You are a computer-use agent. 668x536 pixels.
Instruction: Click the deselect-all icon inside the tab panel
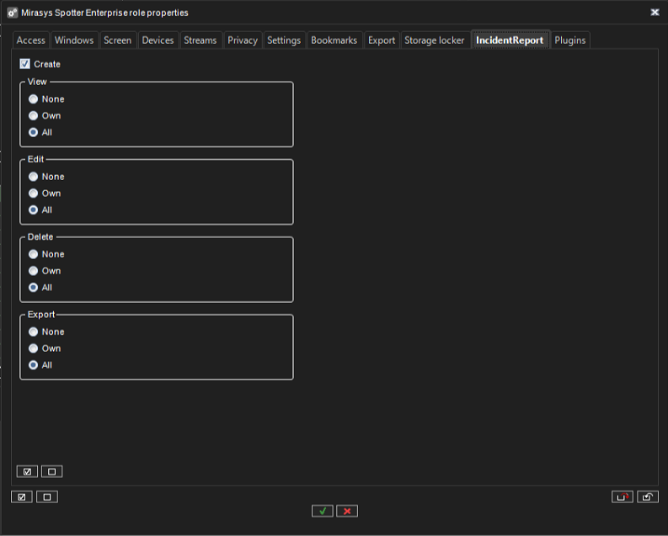click(51, 471)
